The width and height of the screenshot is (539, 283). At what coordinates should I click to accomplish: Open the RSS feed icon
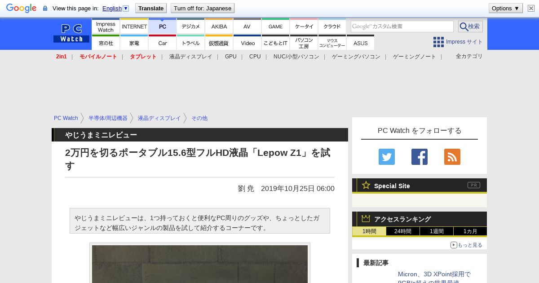click(x=452, y=157)
